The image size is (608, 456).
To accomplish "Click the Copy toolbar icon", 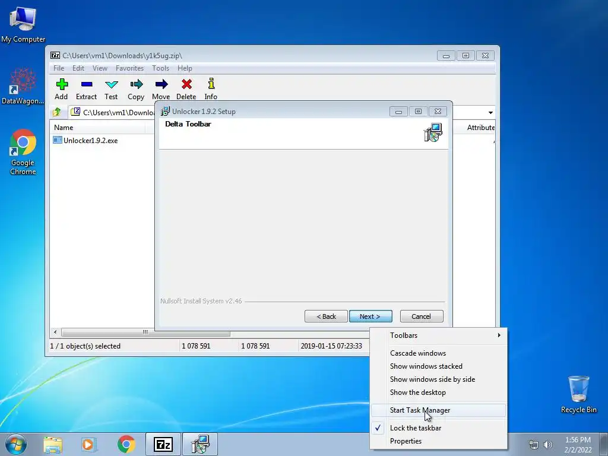I will 136,89.
